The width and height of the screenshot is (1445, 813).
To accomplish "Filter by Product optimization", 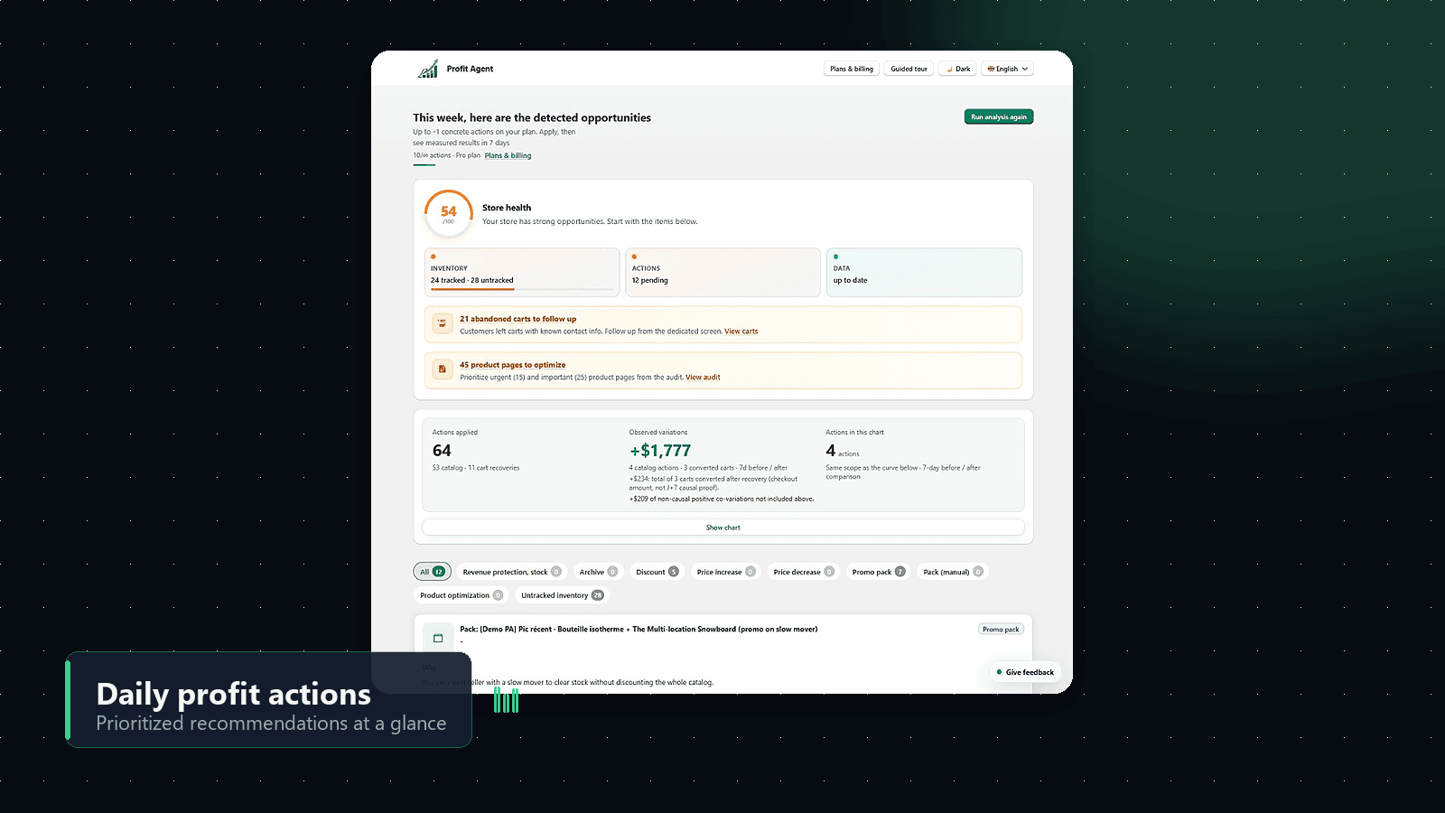I will 461,595.
